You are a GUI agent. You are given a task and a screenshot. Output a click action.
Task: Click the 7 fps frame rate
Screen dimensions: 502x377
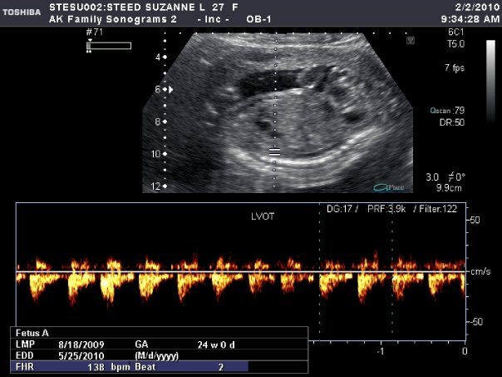(455, 68)
